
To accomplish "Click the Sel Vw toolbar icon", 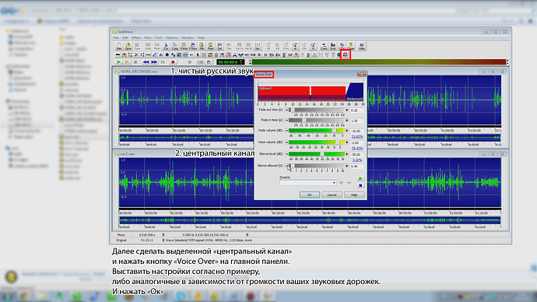I will click(x=240, y=46).
